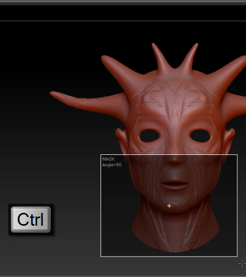Click the Ctrl key indicator overlay
246x277 pixels.
(31, 220)
